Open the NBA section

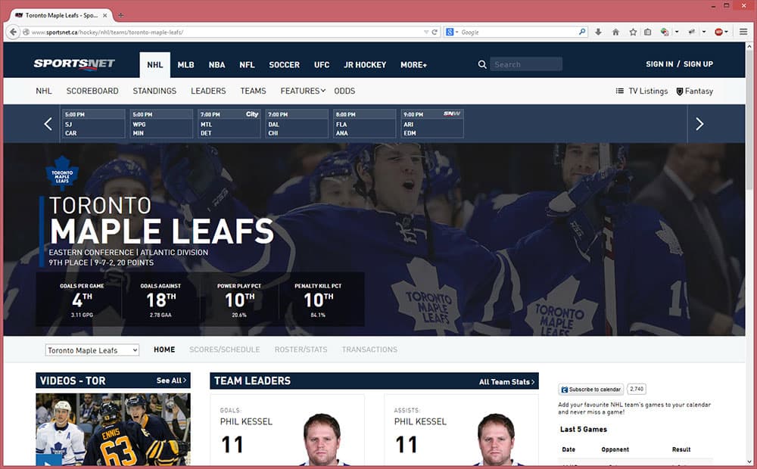[x=217, y=64]
